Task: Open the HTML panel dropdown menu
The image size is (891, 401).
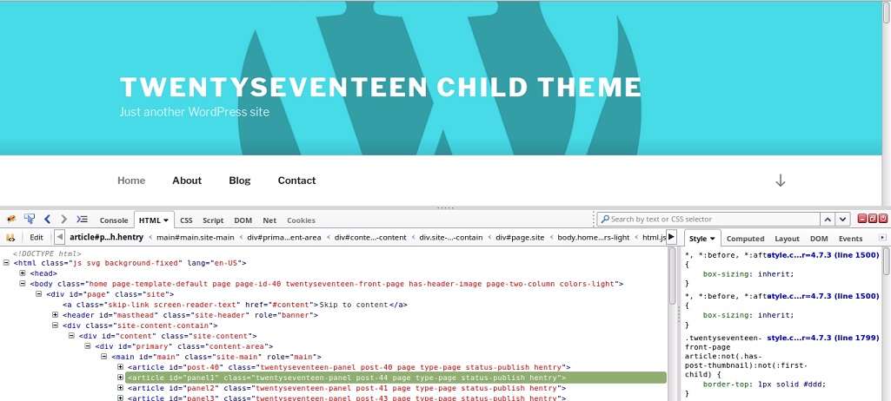Action: [165, 220]
